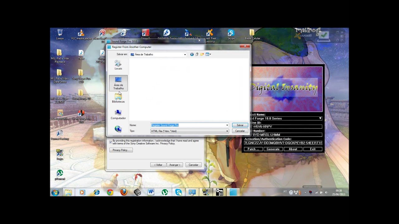This screenshot has height=224, width=399.
Task: Select the Sound Forge Pro 10.0 desktop shortcut
Action: 81,116
